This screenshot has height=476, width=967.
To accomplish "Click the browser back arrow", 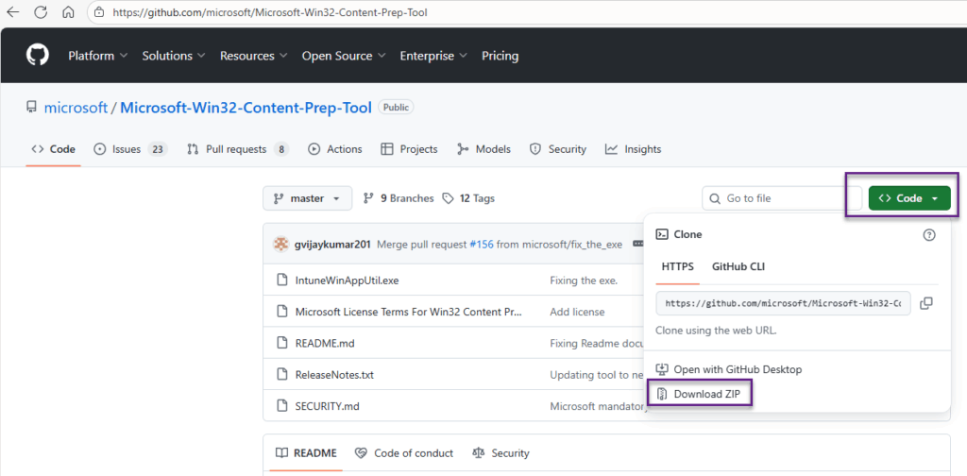I will pyautogui.click(x=13, y=13).
